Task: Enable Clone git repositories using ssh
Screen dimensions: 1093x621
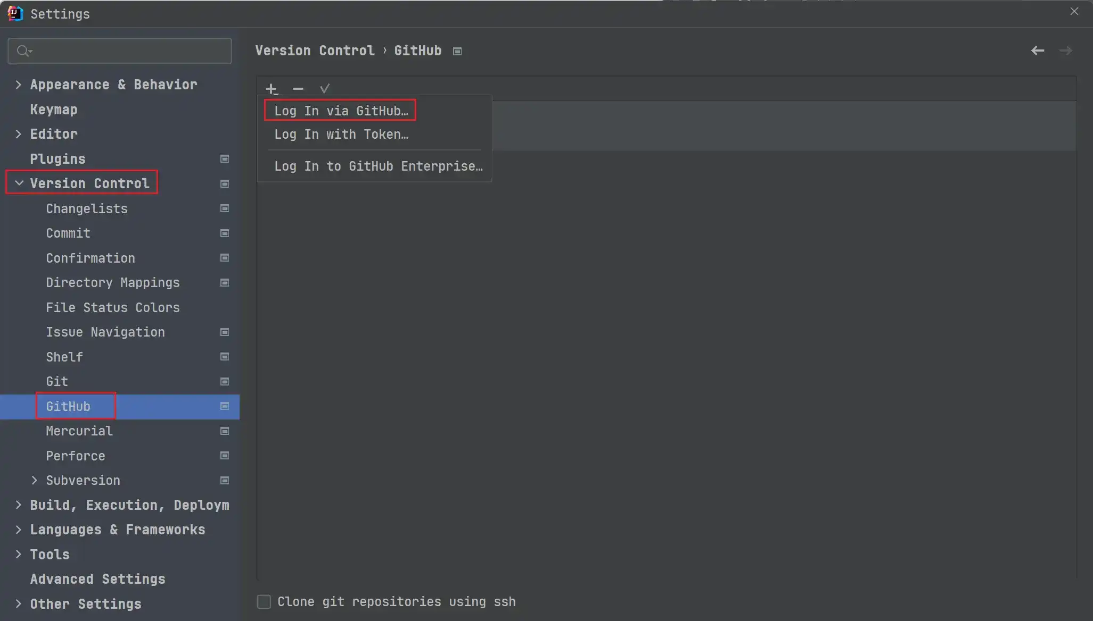Action: click(x=264, y=602)
